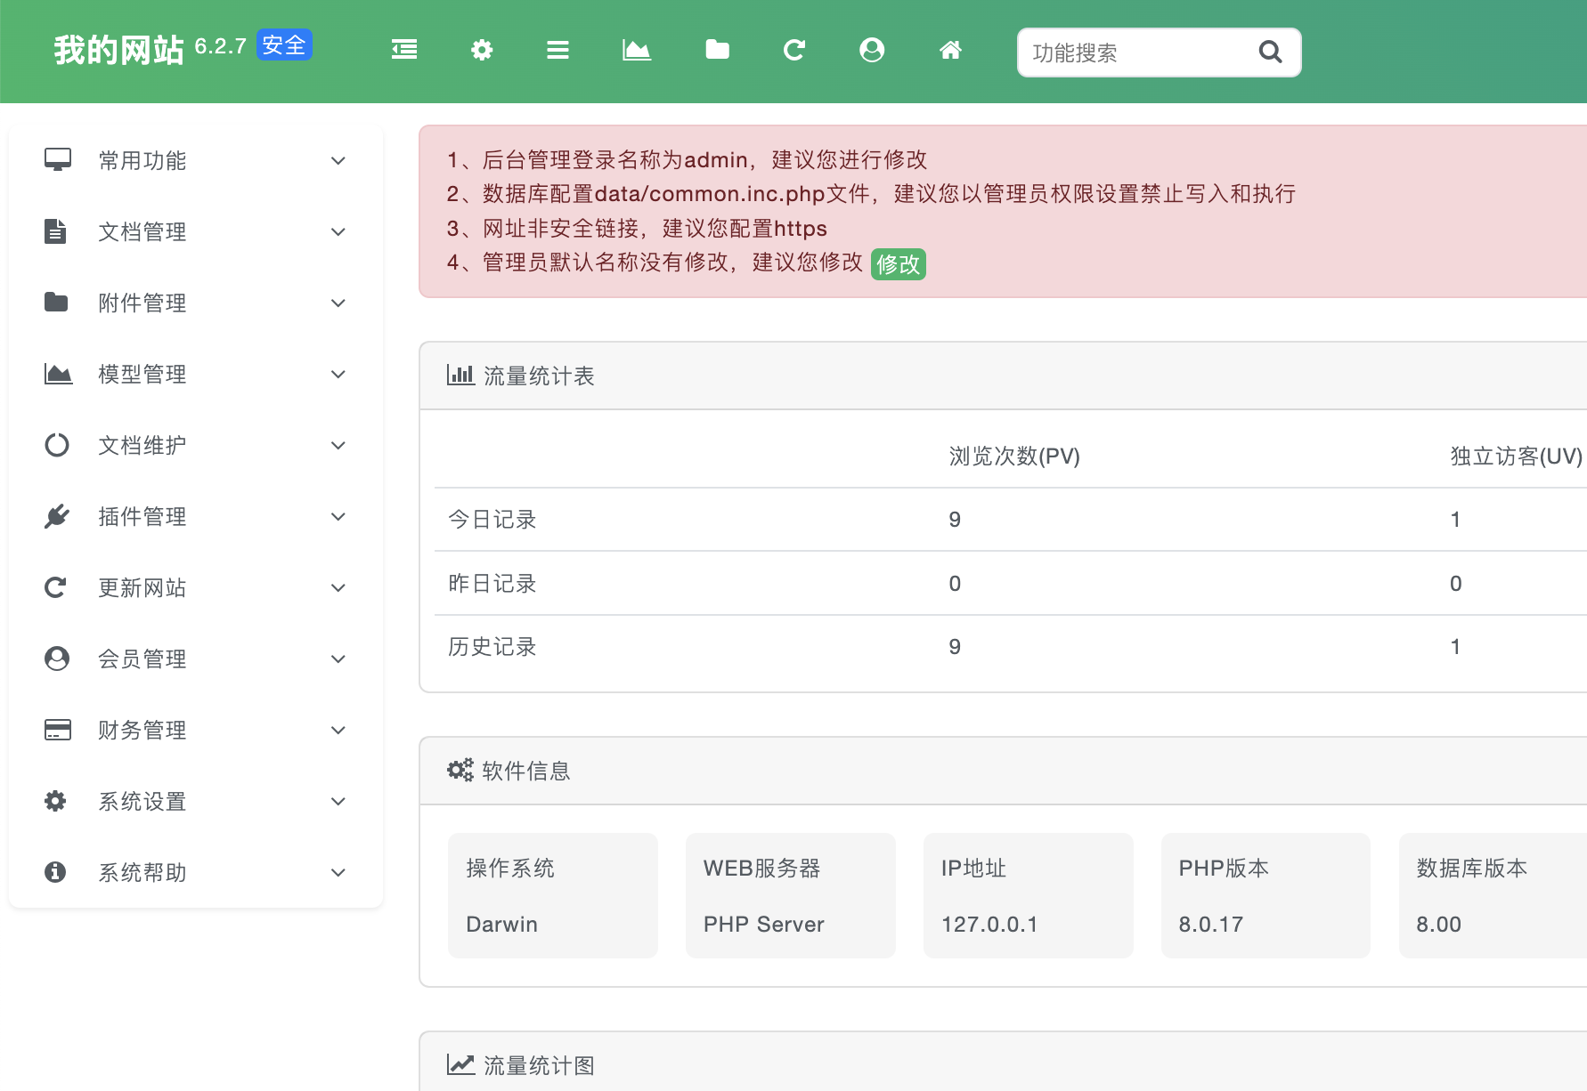The image size is (1587, 1091).
Task: Click the WEB服务器 PHP Server card
Action: [x=790, y=895]
